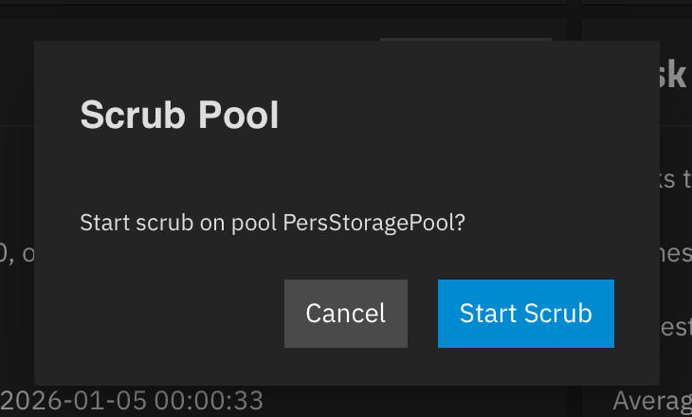The width and height of the screenshot is (692, 417).
Task: Click the cut-off "est" text at right
Action: (676, 327)
